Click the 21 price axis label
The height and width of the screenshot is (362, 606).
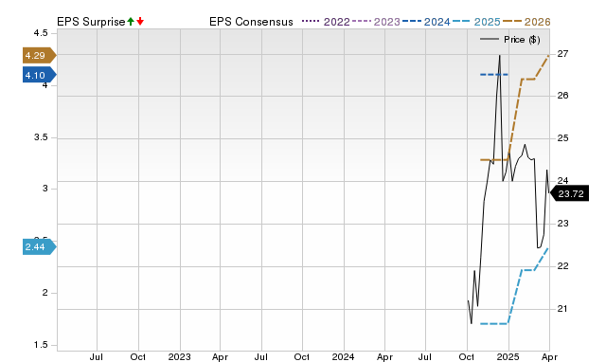(x=562, y=309)
